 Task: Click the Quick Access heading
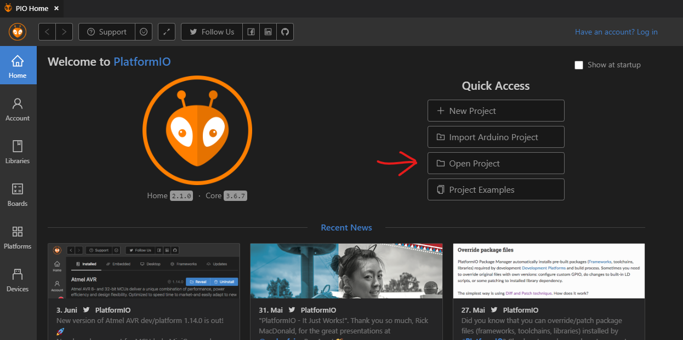[496, 86]
